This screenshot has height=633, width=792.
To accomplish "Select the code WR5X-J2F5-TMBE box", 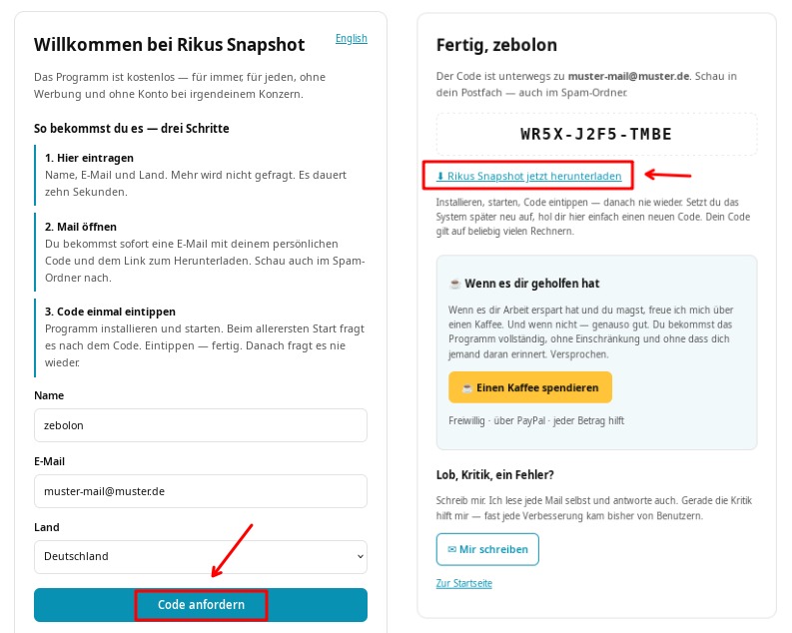I will [x=596, y=134].
